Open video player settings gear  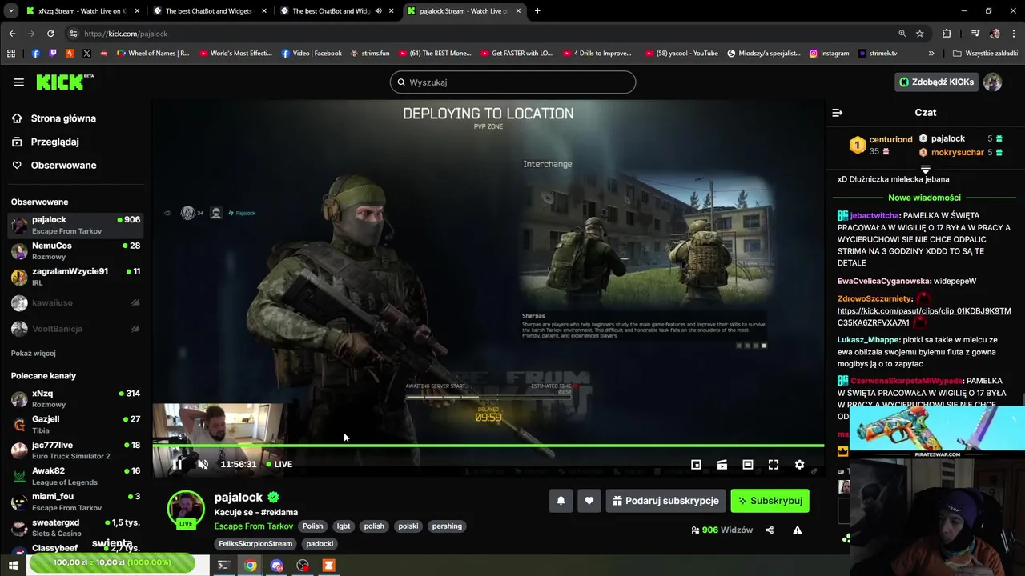799,464
